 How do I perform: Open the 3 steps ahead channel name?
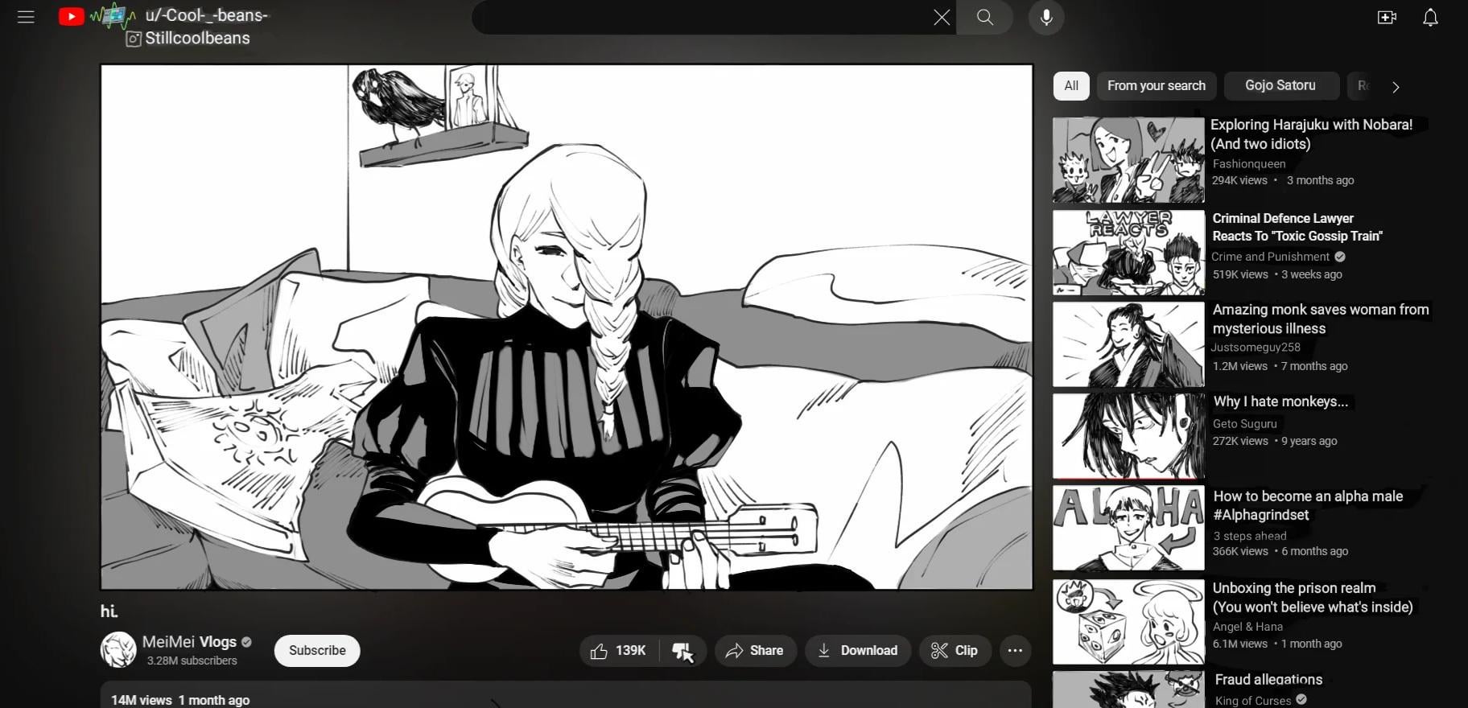click(1250, 536)
